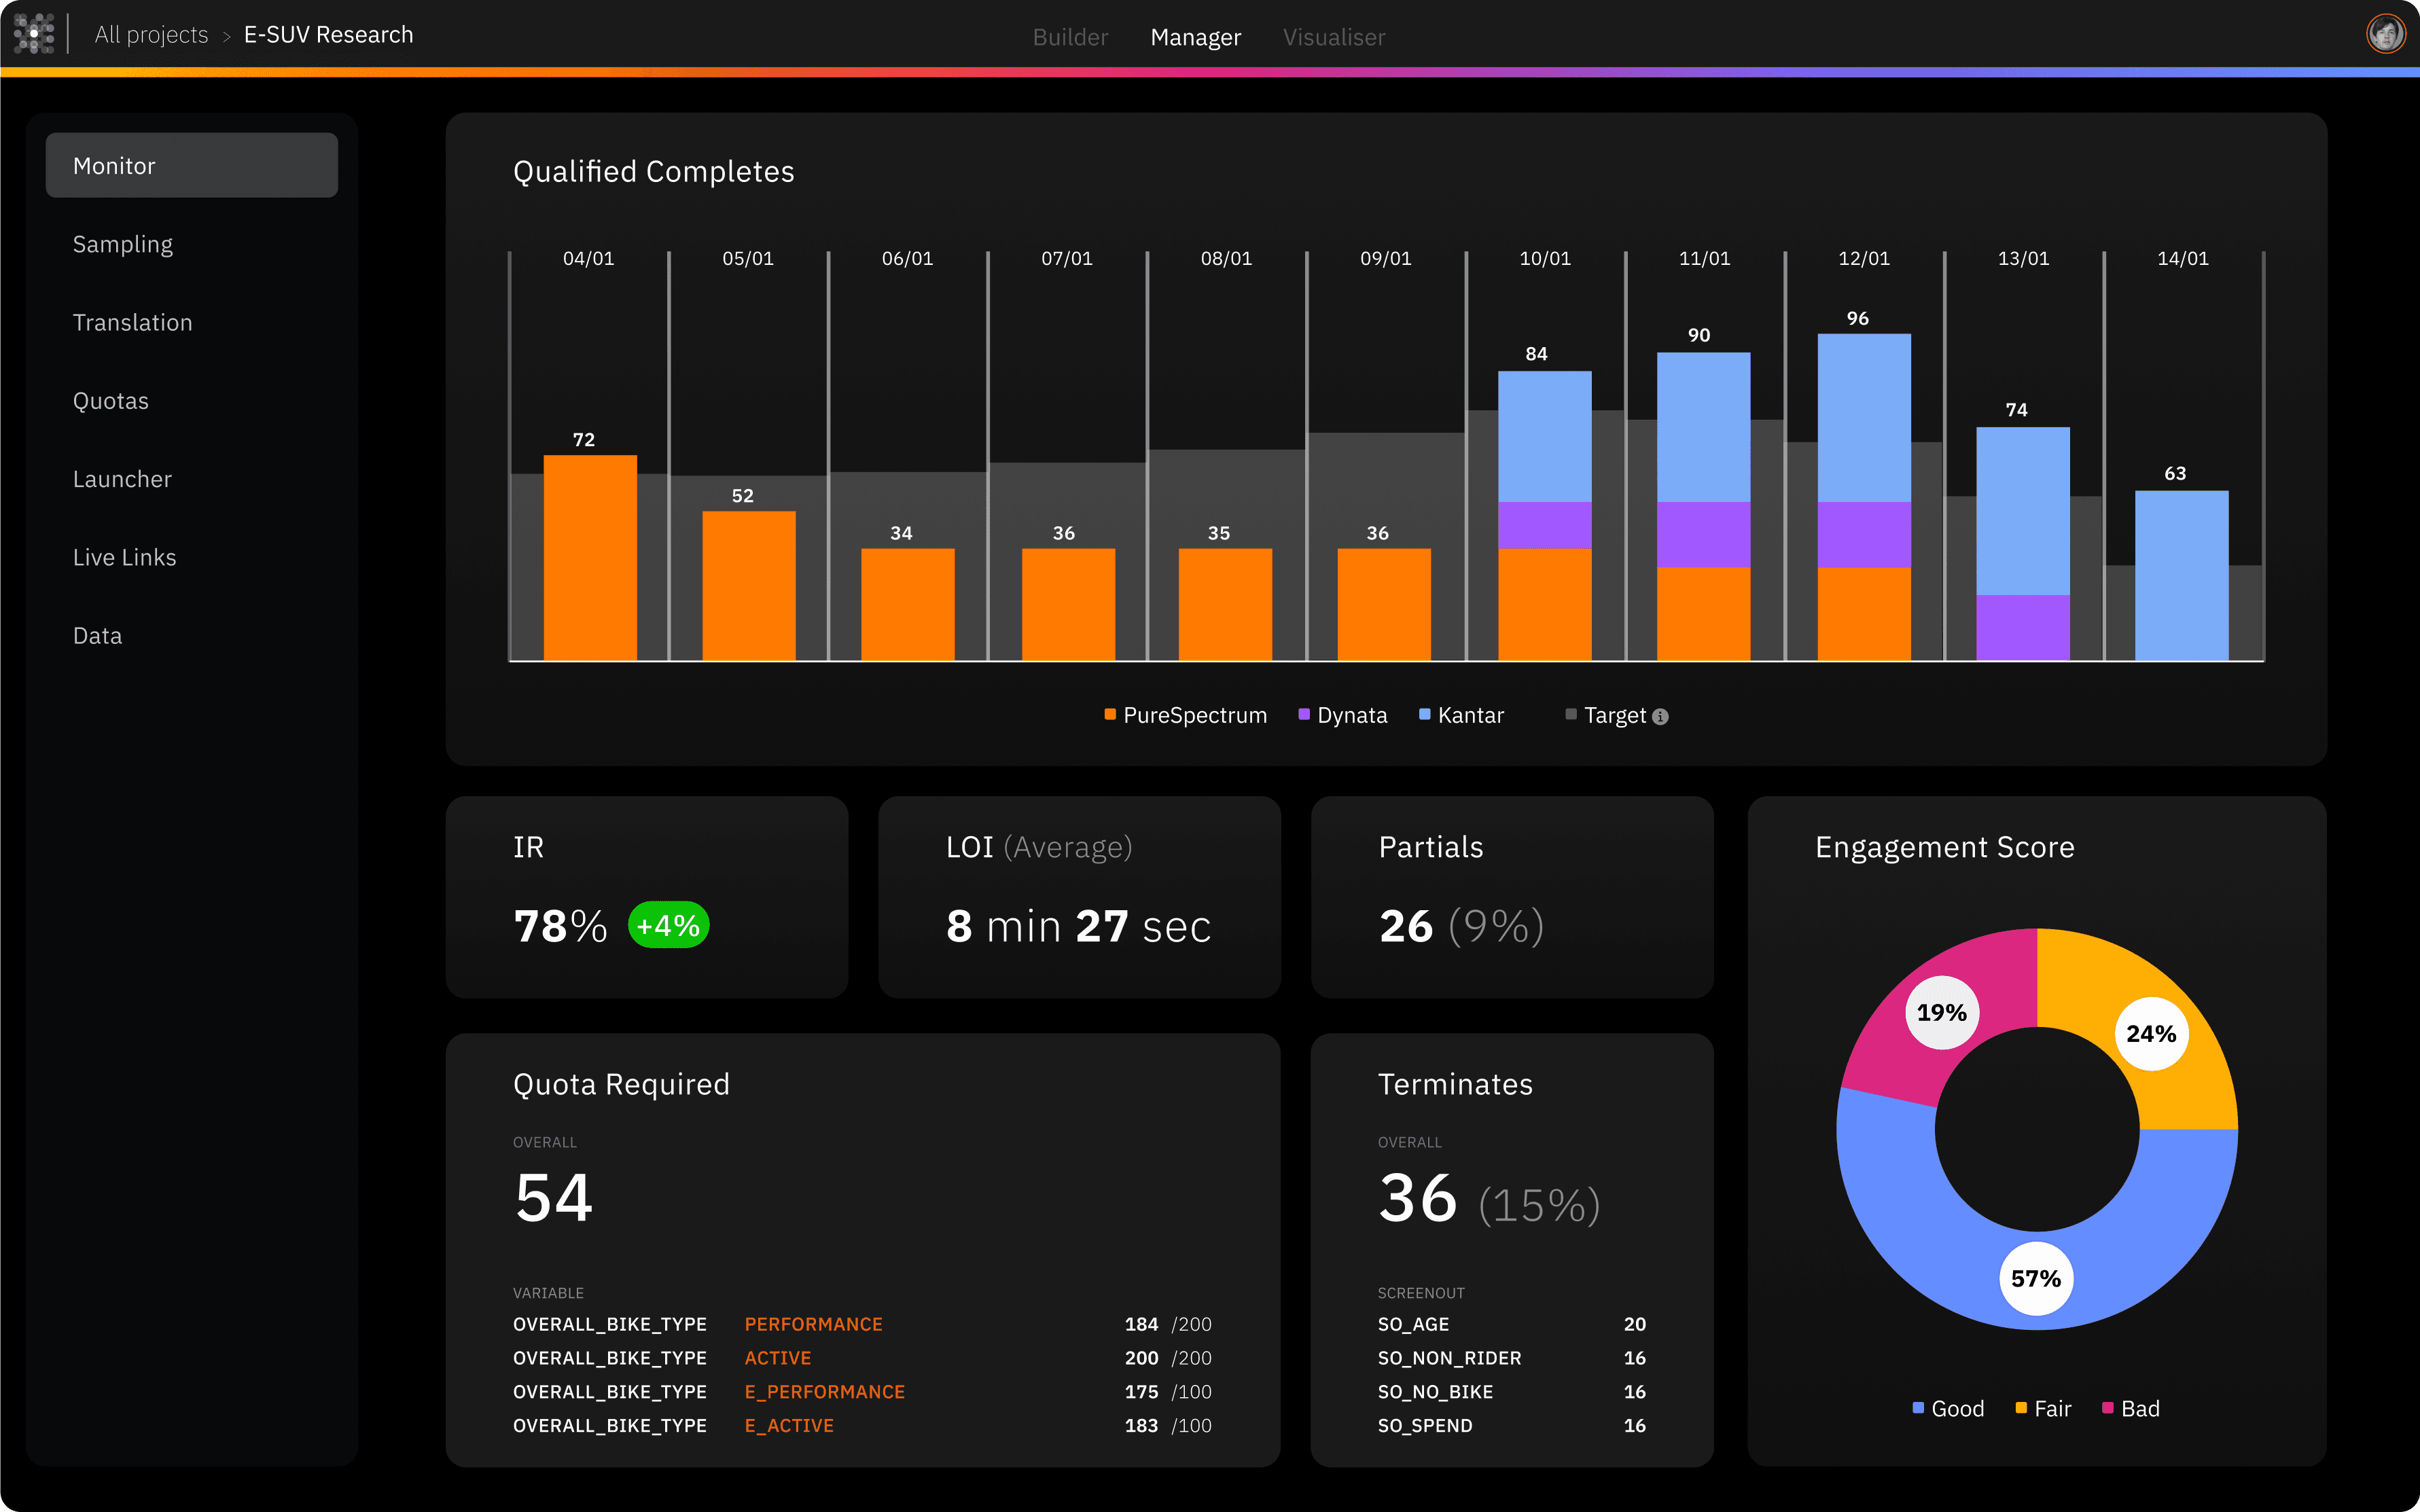Switch to the Visualiser tab
The image size is (2420, 1512).
[1333, 37]
